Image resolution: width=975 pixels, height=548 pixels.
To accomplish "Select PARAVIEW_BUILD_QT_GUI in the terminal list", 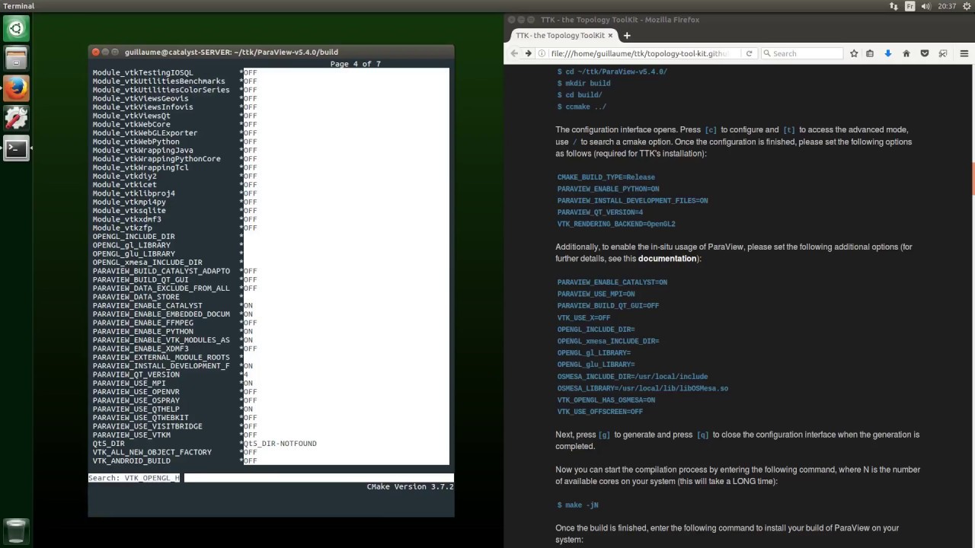I will click(x=140, y=280).
